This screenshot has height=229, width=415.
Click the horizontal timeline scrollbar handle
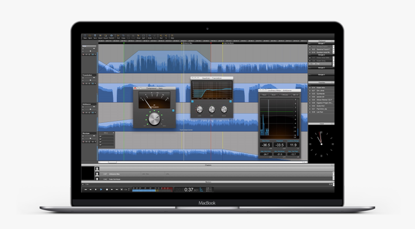click(x=112, y=162)
